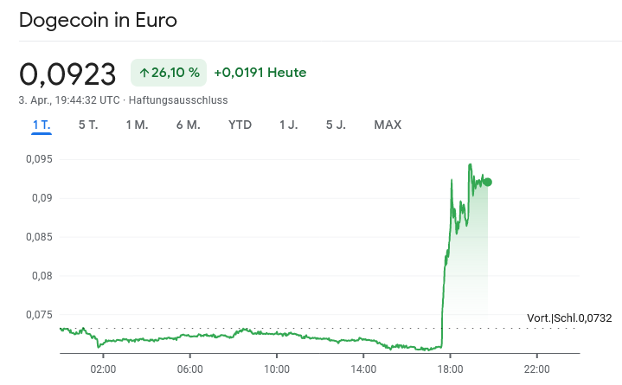The width and height of the screenshot is (622, 385).
Task: Click the 0,0923 price value
Action: coord(67,74)
